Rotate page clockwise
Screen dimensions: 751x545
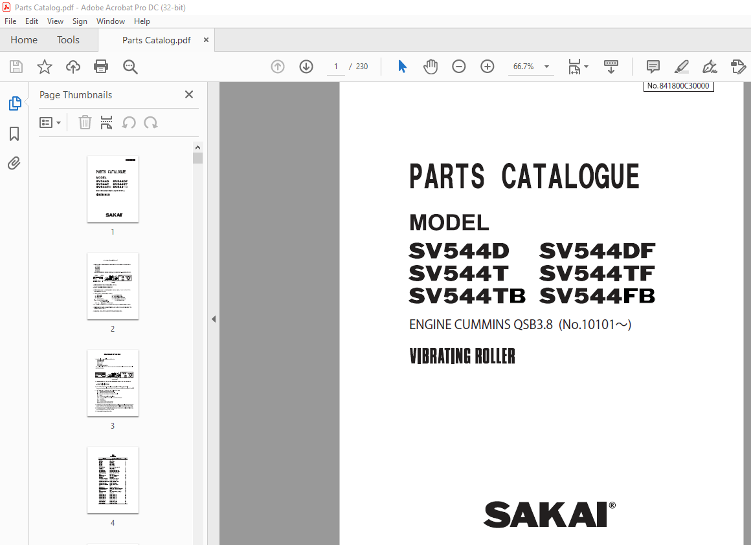[x=151, y=123]
